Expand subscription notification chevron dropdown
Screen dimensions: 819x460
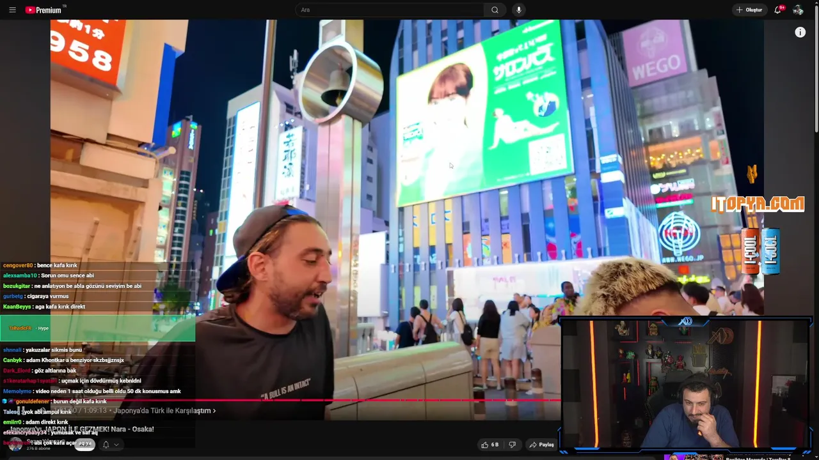[116, 445]
